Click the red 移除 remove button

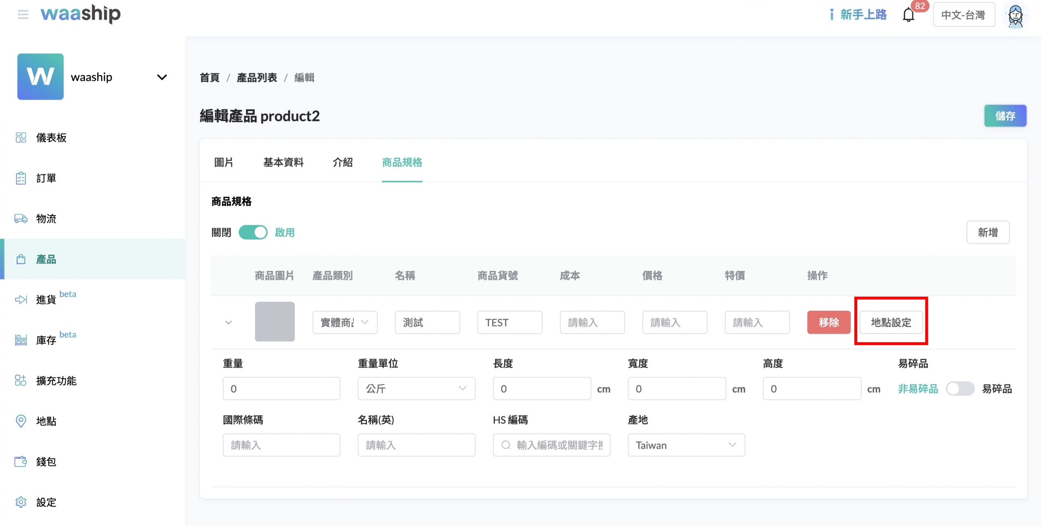[x=828, y=323]
